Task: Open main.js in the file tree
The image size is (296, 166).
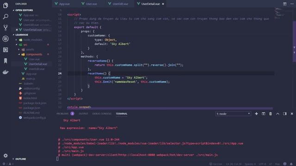Action: (30, 79)
